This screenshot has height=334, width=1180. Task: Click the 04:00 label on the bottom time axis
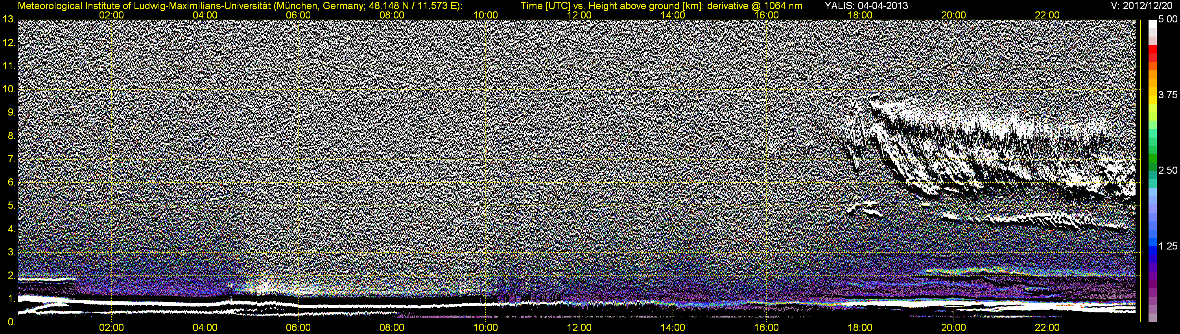click(205, 328)
